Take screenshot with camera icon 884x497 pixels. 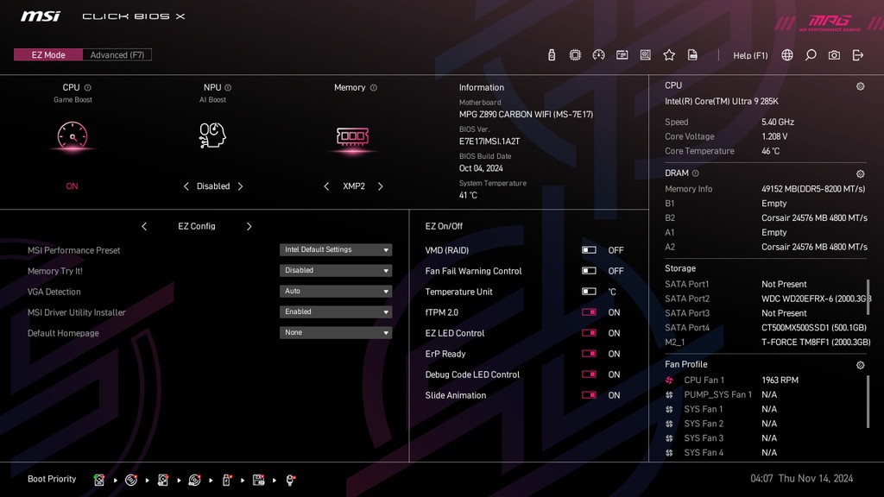pyautogui.click(x=834, y=54)
